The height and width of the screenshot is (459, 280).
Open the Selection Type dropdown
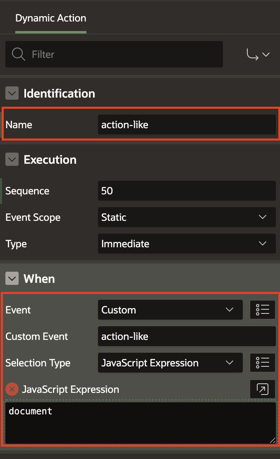pyautogui.click(x=170, y=363)
